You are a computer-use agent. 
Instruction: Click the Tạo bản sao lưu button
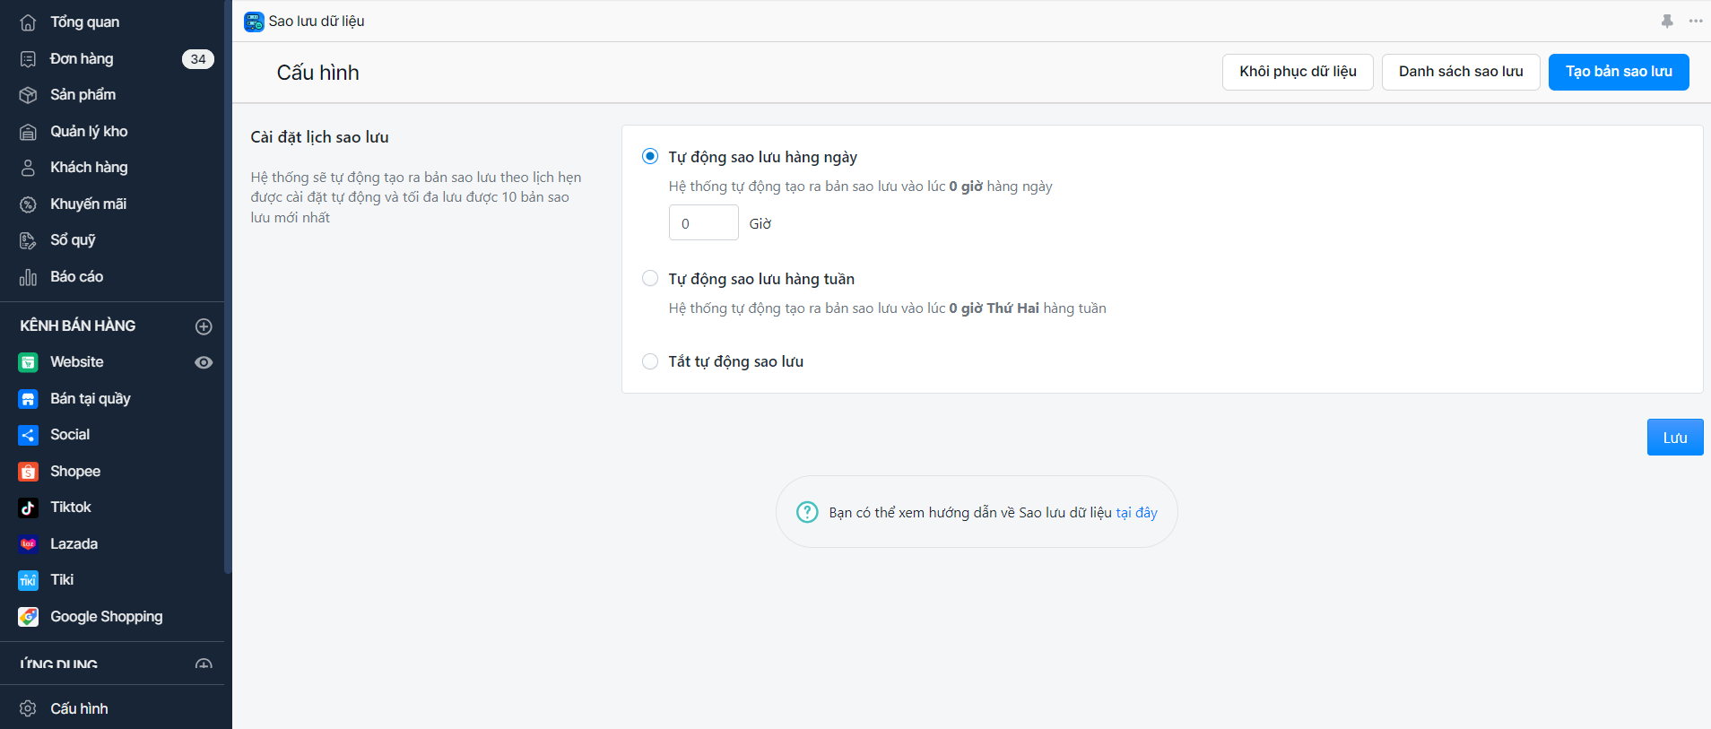(x=1619, y=72)
